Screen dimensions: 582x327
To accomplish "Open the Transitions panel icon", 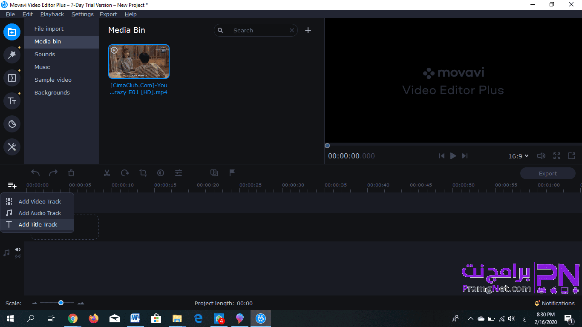I will [x=12, y=78].
